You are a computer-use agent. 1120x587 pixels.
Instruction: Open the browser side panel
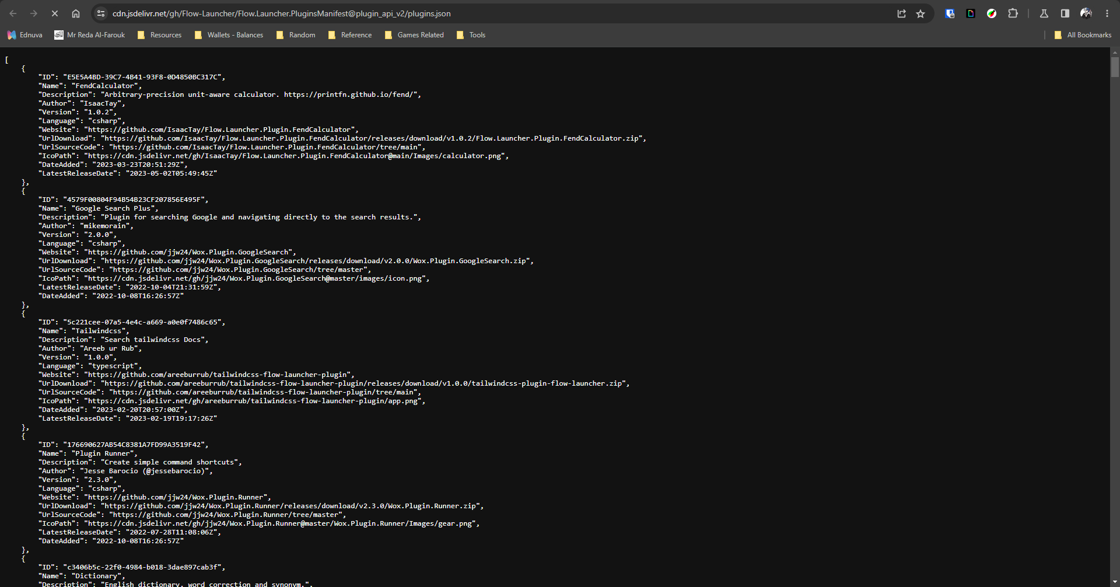pos(1064,13)
